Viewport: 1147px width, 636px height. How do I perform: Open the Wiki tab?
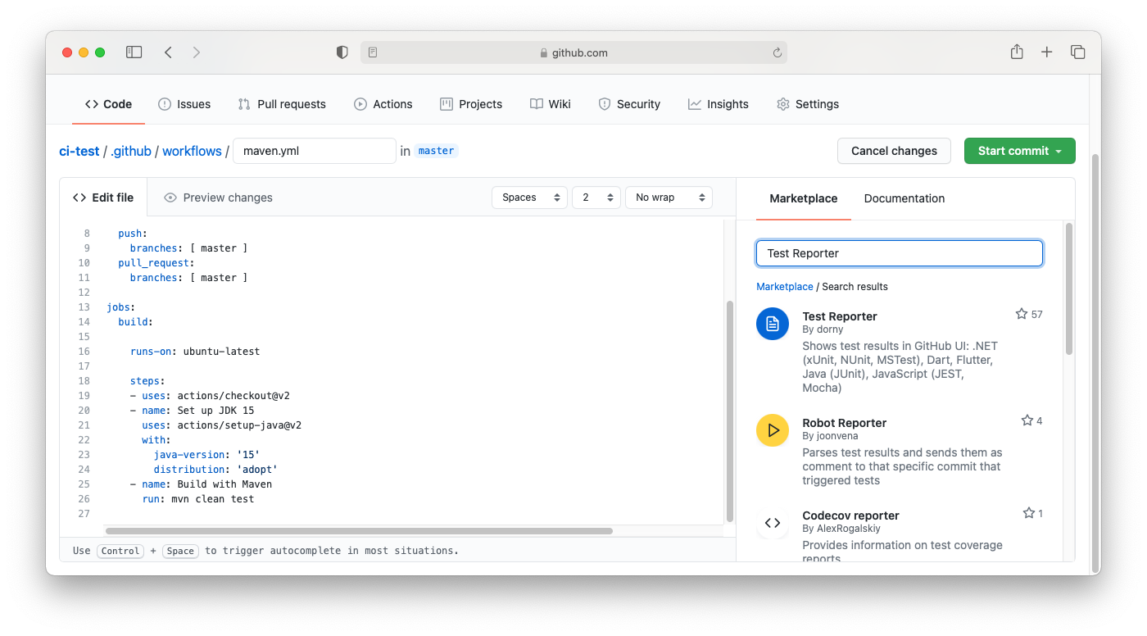click(551, 104)
